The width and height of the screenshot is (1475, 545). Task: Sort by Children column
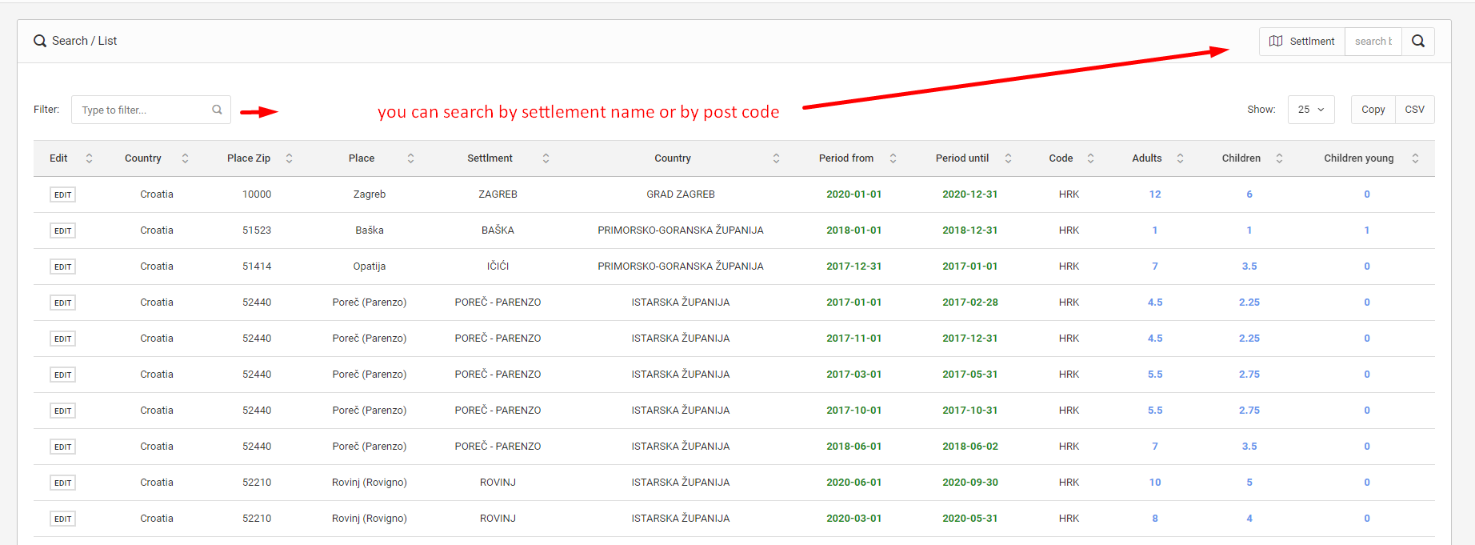[x=1279, y=158]
